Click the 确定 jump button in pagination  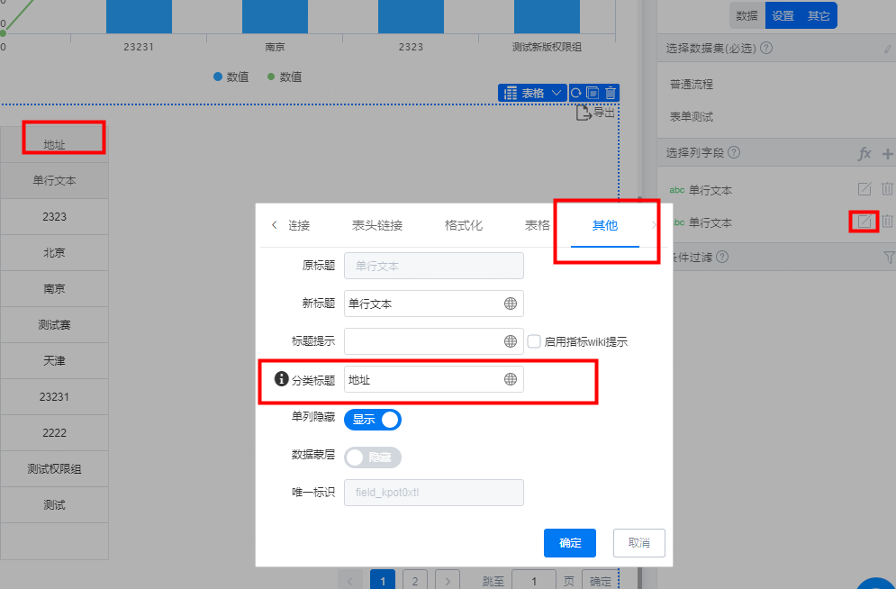[600, 580]
